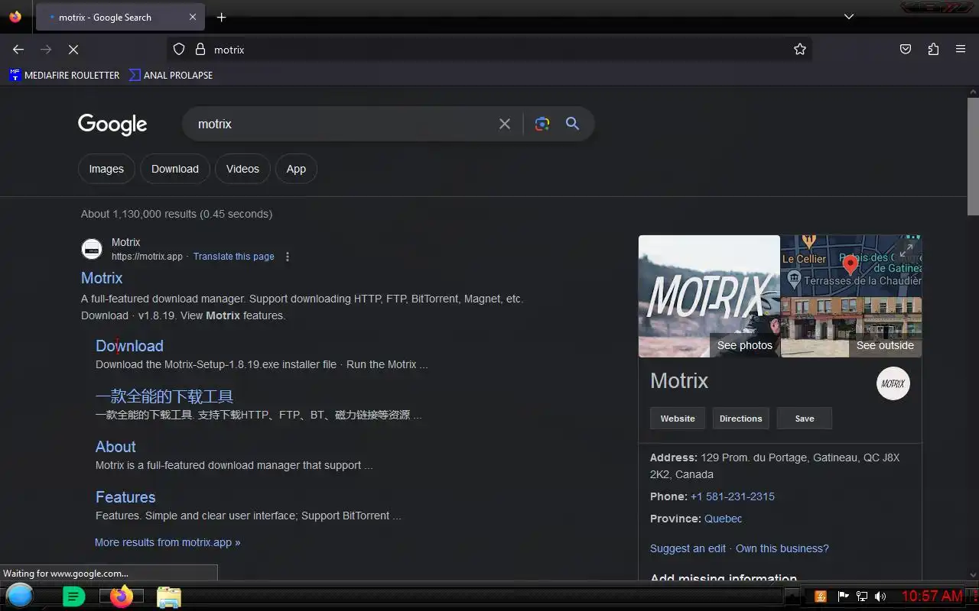Search by image with the Google Lens icon
This screenshot has width=979, height=611.
[x=542, y=124]
